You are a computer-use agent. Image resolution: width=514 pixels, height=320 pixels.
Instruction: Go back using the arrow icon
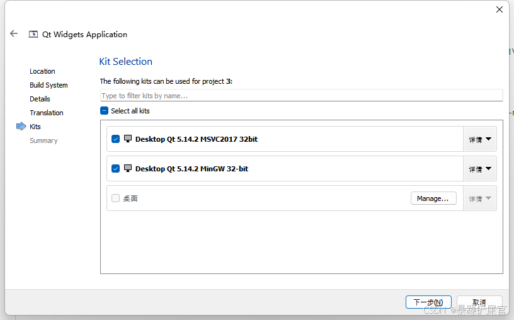coord(14,33)
